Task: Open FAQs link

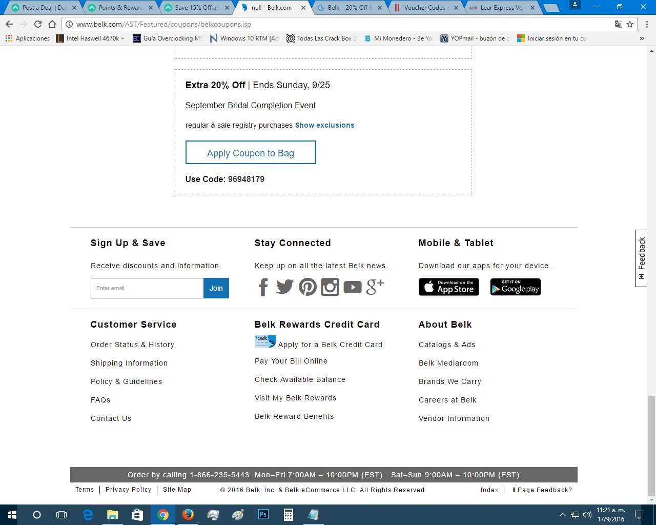Action: point(100,400)
